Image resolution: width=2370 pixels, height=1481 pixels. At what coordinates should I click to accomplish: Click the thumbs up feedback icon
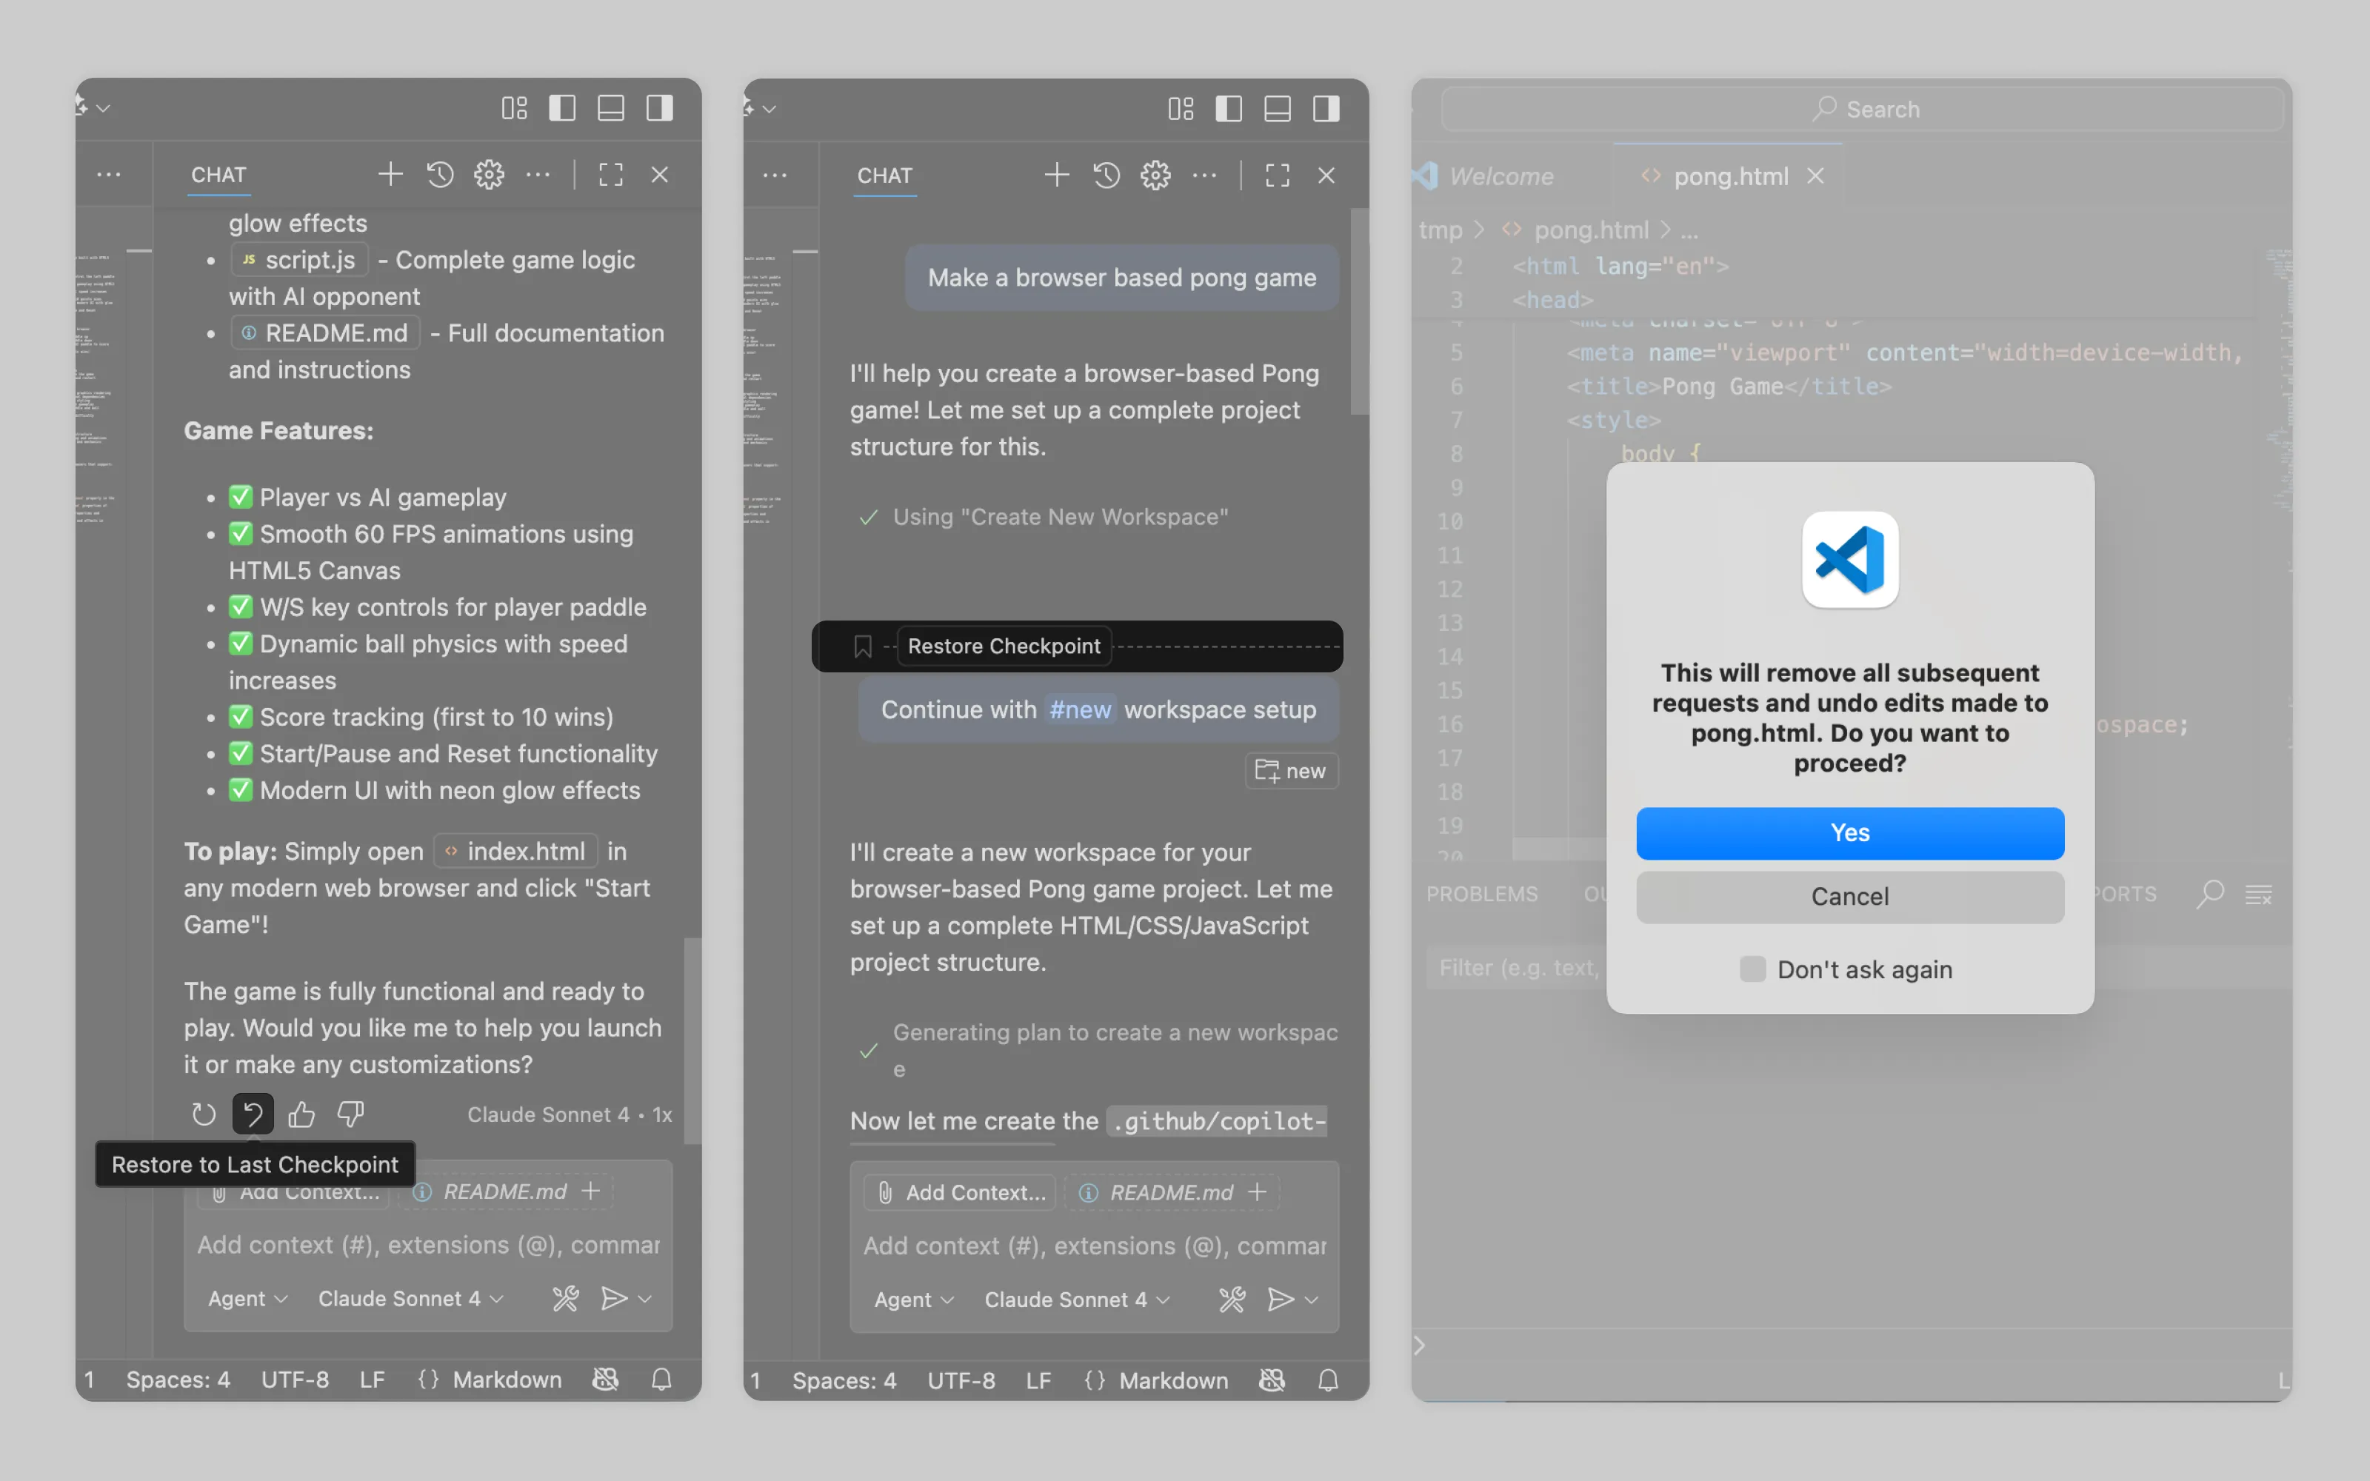tap(301, 1114)
